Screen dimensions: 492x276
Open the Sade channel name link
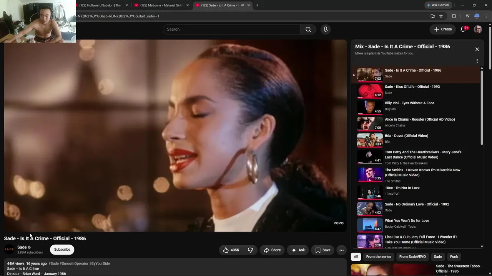[x=22, y=247]
